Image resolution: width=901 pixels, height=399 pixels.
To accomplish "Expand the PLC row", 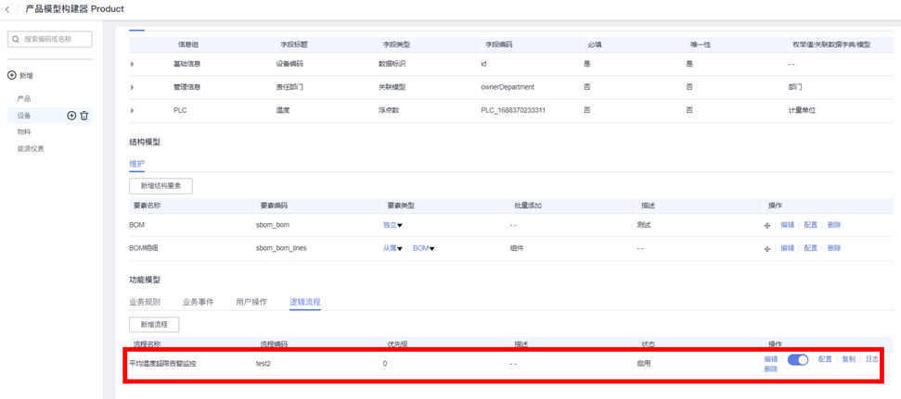I will (x=132, y=110).
